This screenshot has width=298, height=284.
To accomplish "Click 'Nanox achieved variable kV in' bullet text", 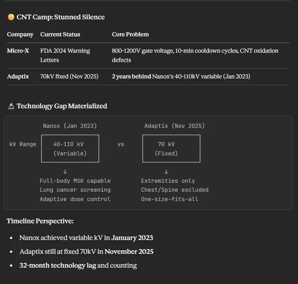I will pyautogui.click(x=64, y=238).
